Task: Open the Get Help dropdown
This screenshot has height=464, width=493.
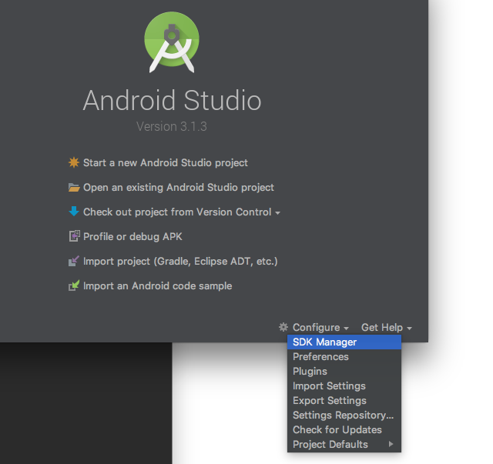Action: pos(387,327)
